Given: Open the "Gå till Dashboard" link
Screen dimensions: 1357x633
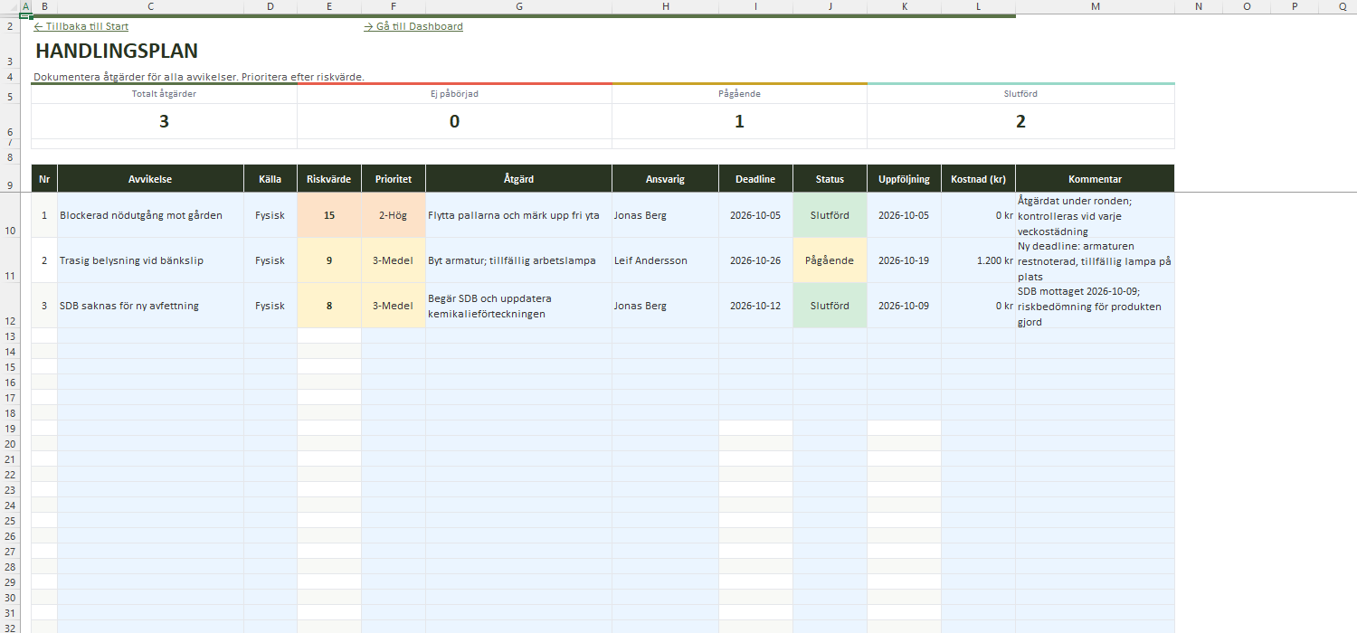Looking at the screenshot, I should pos(413,26).
